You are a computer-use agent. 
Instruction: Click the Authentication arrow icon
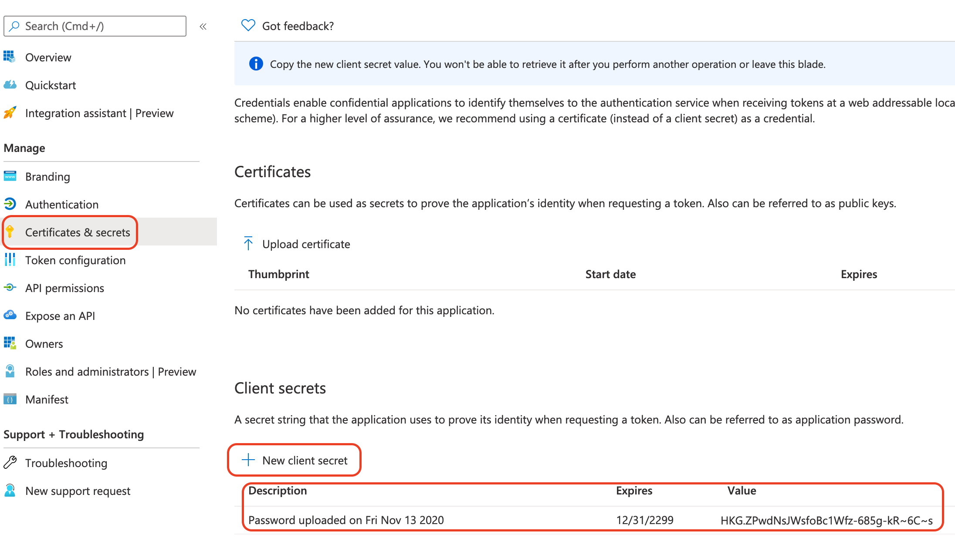pos(10,204)
